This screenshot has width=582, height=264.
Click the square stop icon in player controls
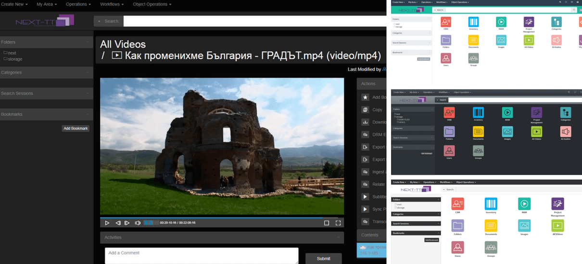pos(327,223)
